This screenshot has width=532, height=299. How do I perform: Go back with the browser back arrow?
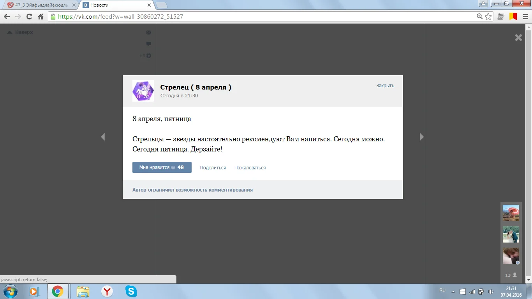click(7, 17)
